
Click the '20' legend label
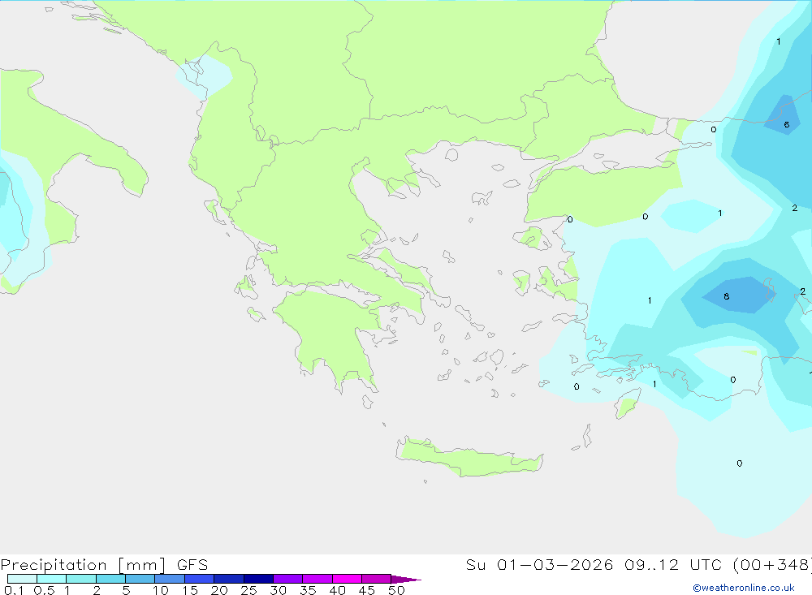pos(219,590)
